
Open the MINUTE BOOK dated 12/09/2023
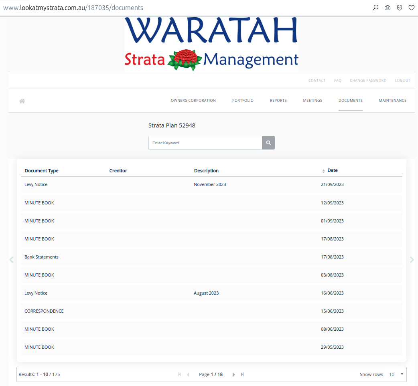coord(211,203)
